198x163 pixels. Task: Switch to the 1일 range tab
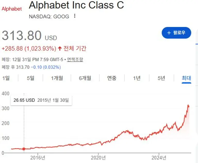tap(6, 78)
